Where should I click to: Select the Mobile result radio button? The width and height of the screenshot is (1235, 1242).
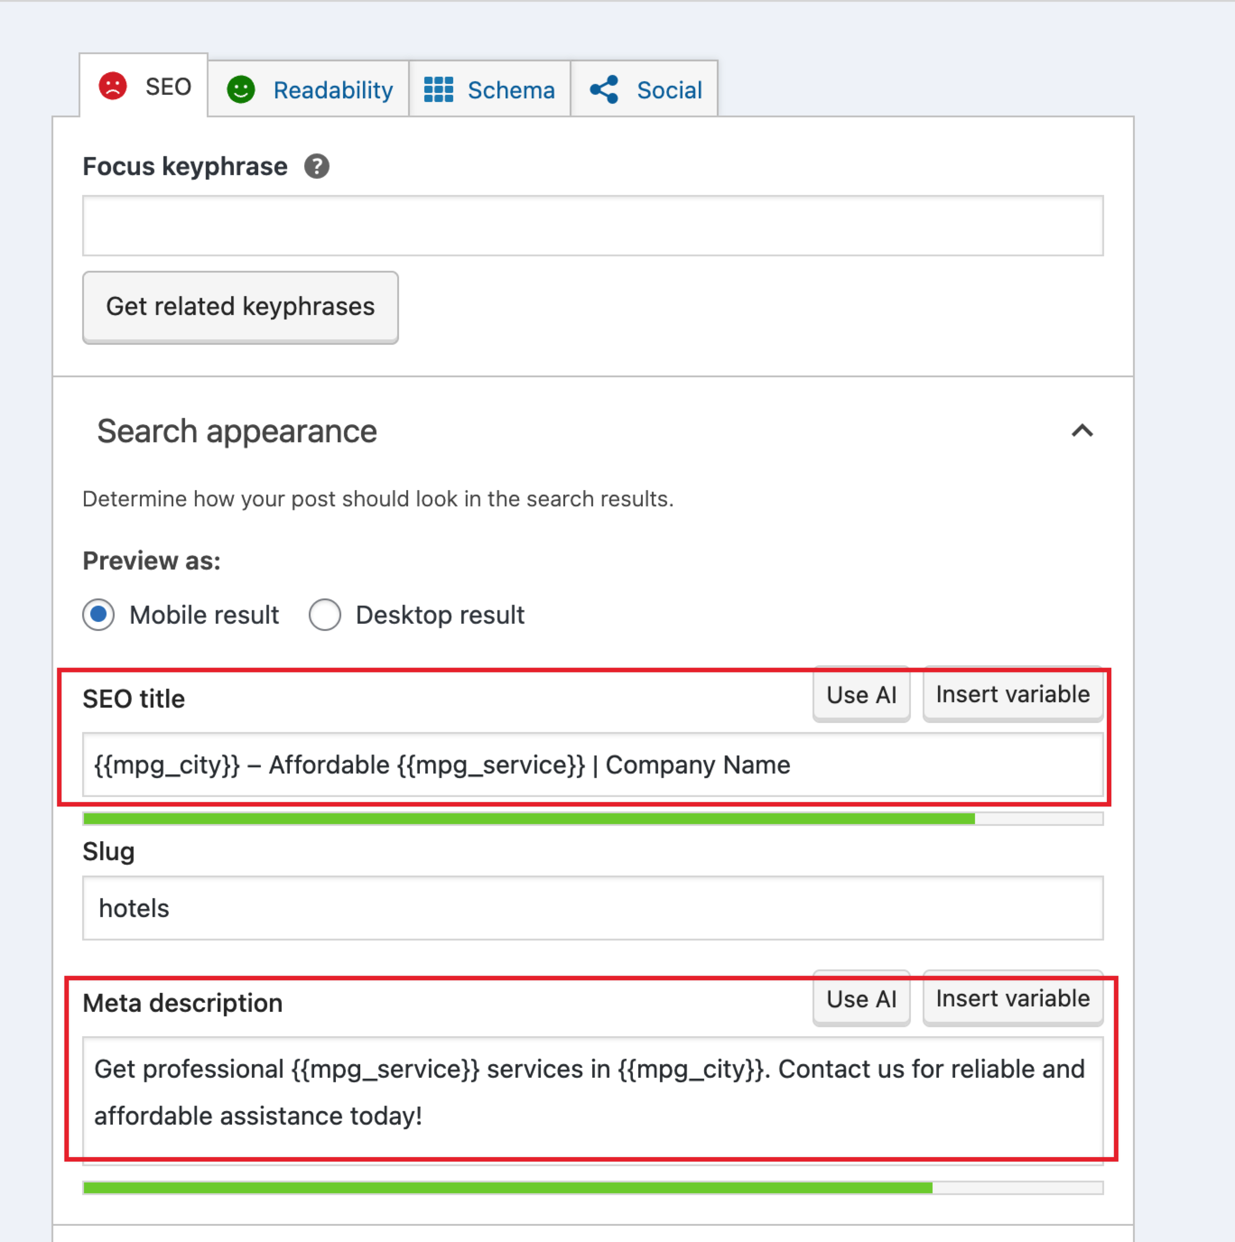(x=98, y=615)
